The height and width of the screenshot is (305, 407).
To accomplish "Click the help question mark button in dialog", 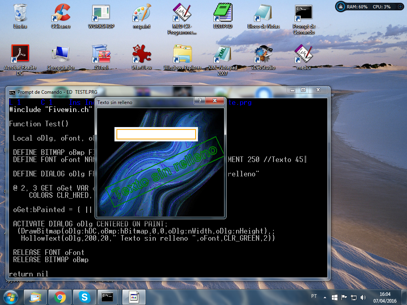I will tap(200, 101).
